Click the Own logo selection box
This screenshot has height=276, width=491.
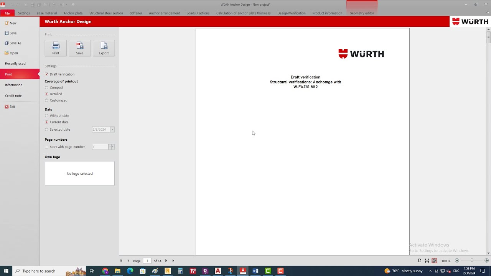coord(80,173)
